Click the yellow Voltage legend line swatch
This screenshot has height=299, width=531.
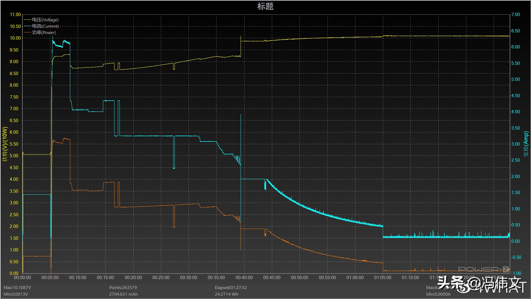click(27, 20)
